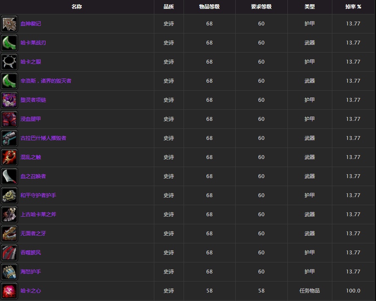This screenshot has height=301, width=376.
Task: Open the 哈卡之眼 necklace icon
Action: (9, 62)
